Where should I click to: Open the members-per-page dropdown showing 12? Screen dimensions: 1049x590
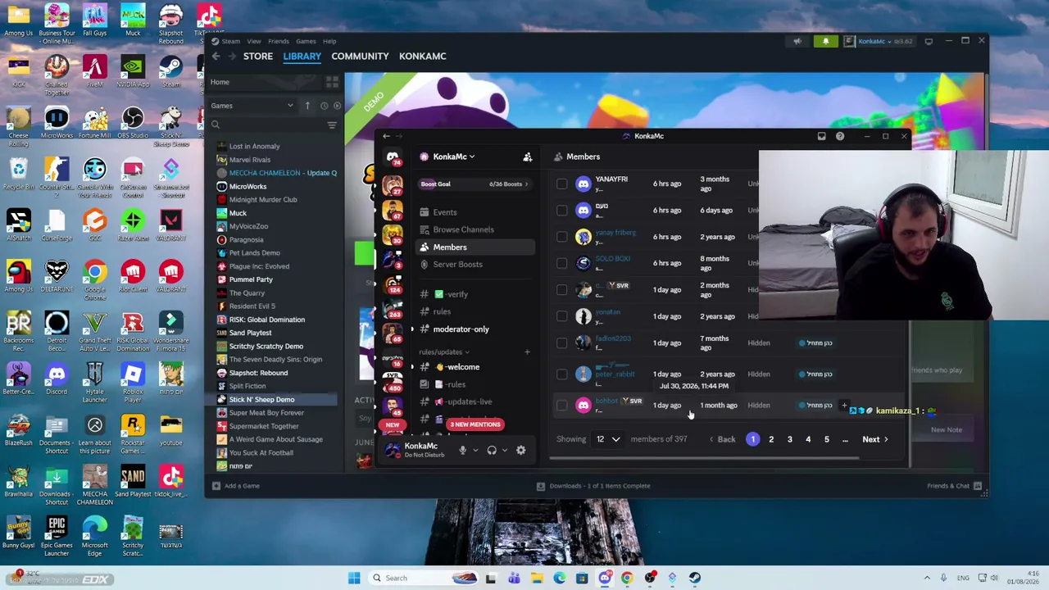(x=607, y=439)
